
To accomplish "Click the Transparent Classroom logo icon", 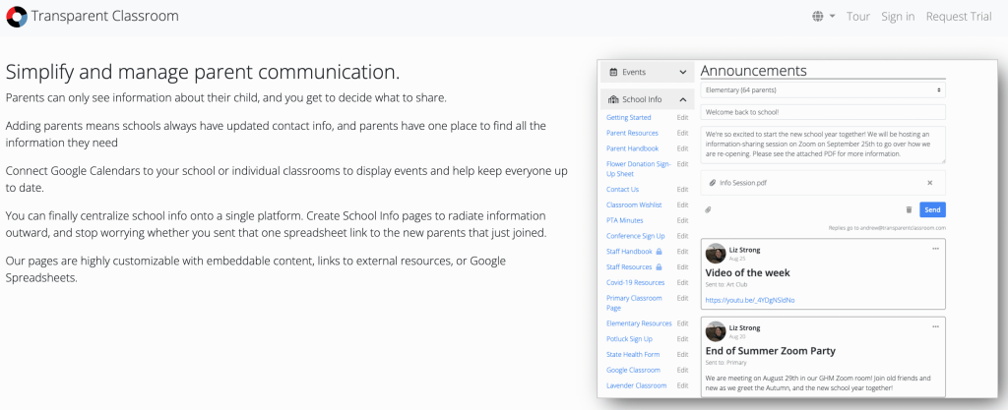I will point(16,17).
